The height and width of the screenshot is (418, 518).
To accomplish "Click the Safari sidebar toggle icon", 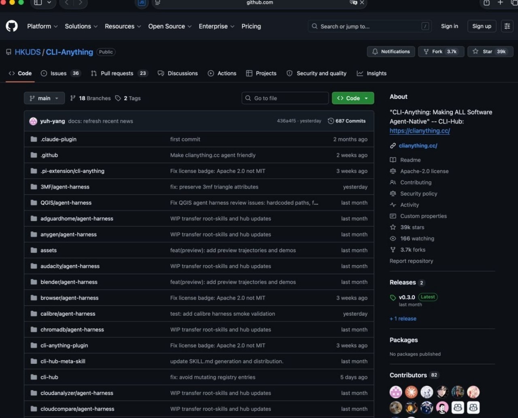I will (x=38, y=2).
